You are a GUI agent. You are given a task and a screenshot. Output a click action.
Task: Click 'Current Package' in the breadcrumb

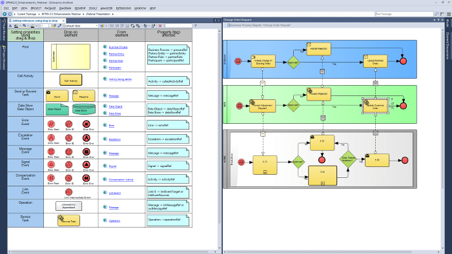tap(26, 14)
